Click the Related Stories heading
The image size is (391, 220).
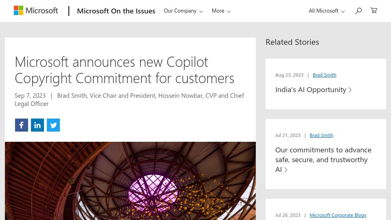[292, 42]
